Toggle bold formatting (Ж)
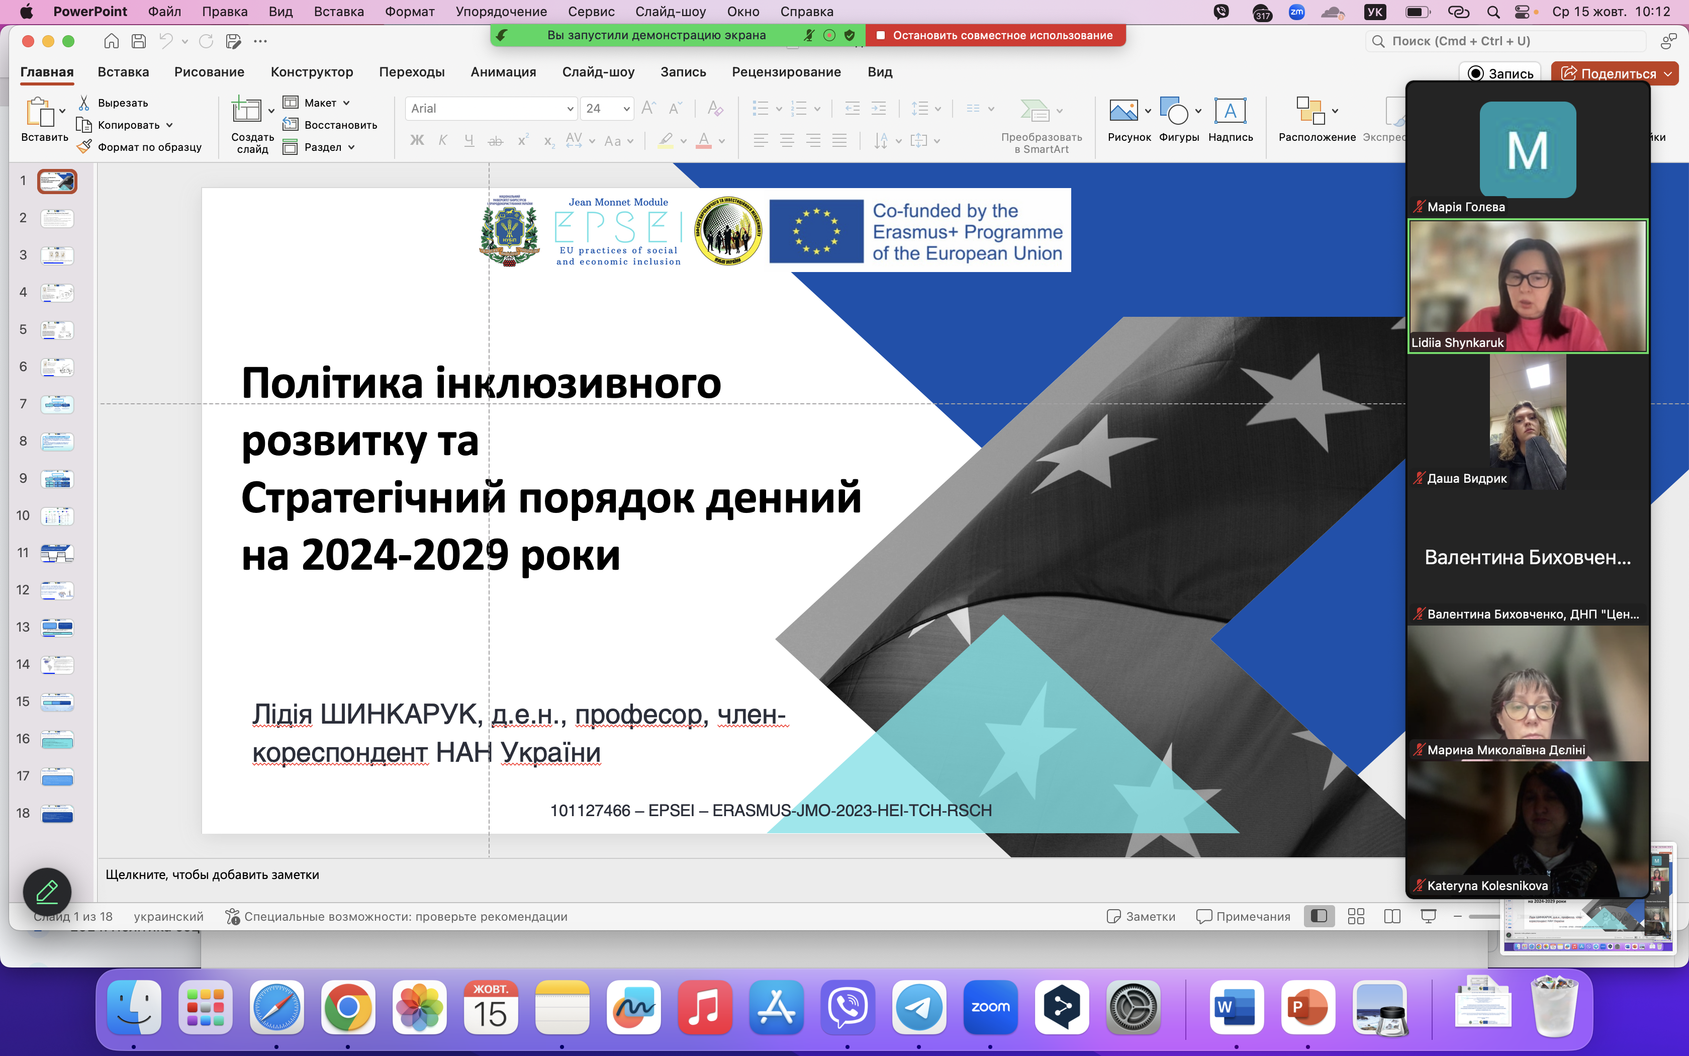Viewport: 1689px width, 1056px height. pos(417,140)
